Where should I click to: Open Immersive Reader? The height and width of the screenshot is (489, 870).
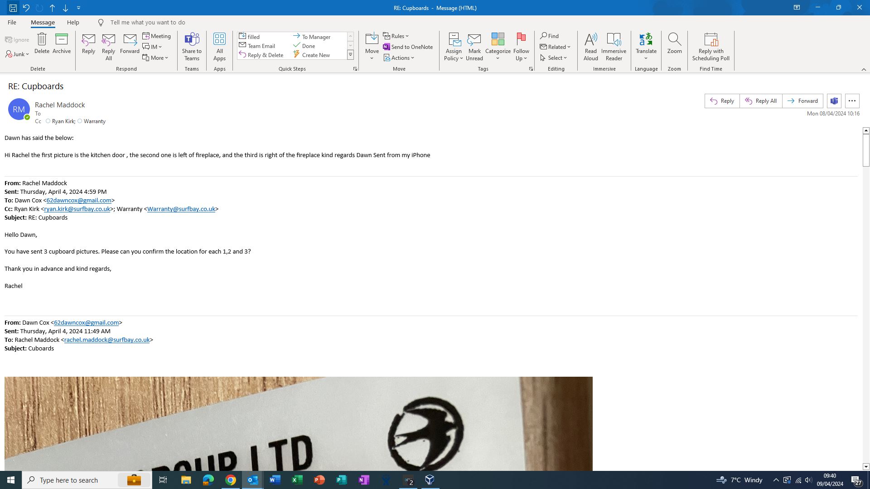(x=614, y=40)
